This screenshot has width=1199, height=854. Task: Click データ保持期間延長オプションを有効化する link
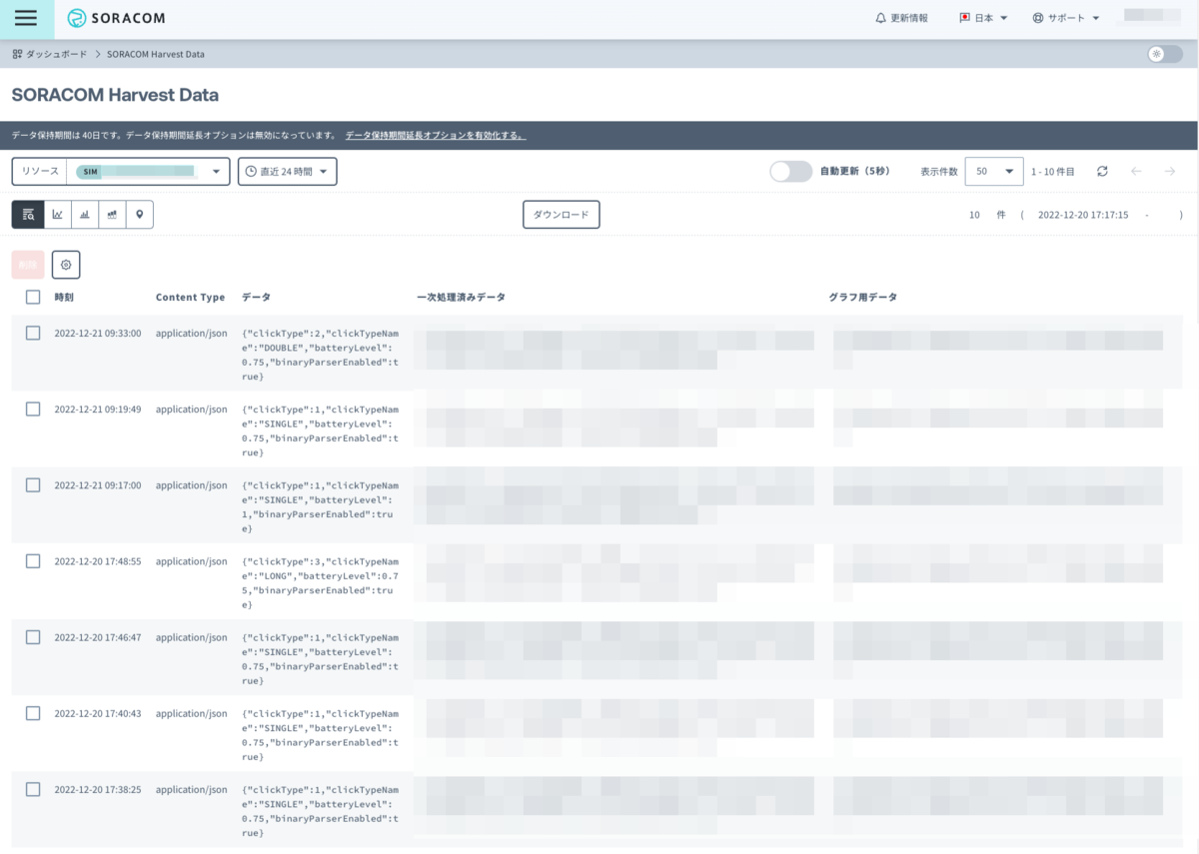click(436, 135)
